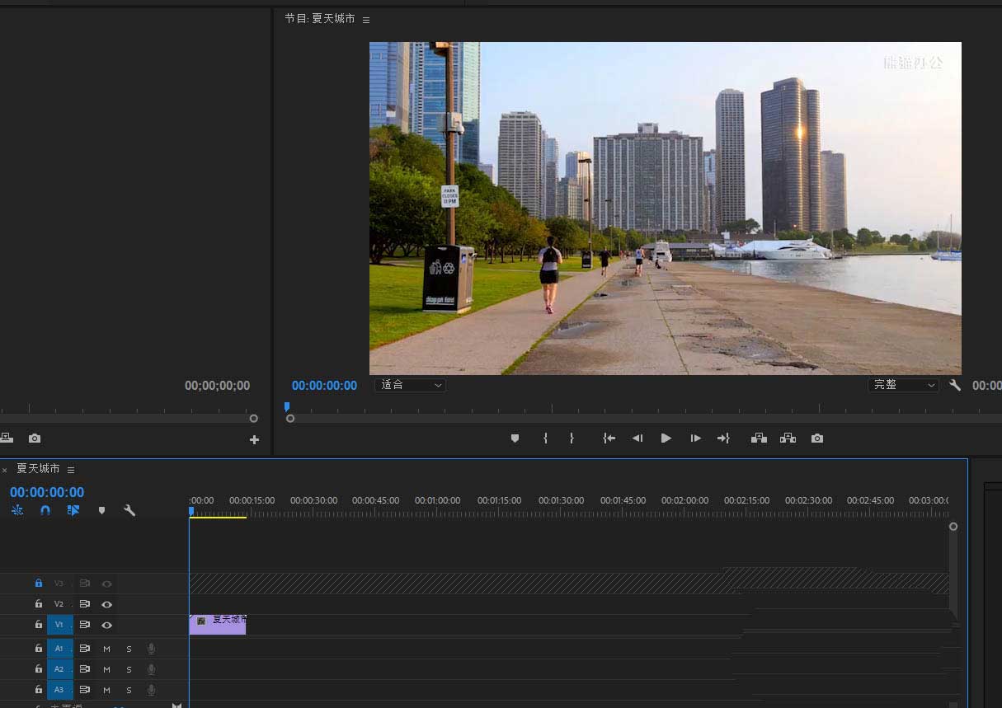Image resolution: width=1002 pixels, height=708 pixels.
Task: Open 节目: 夏天城市 program panel menu
Action: pyautogui.click(x=366, y=19)
